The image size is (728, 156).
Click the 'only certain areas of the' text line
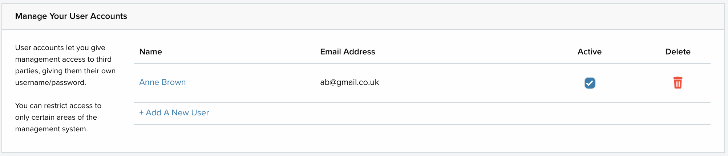56,118
